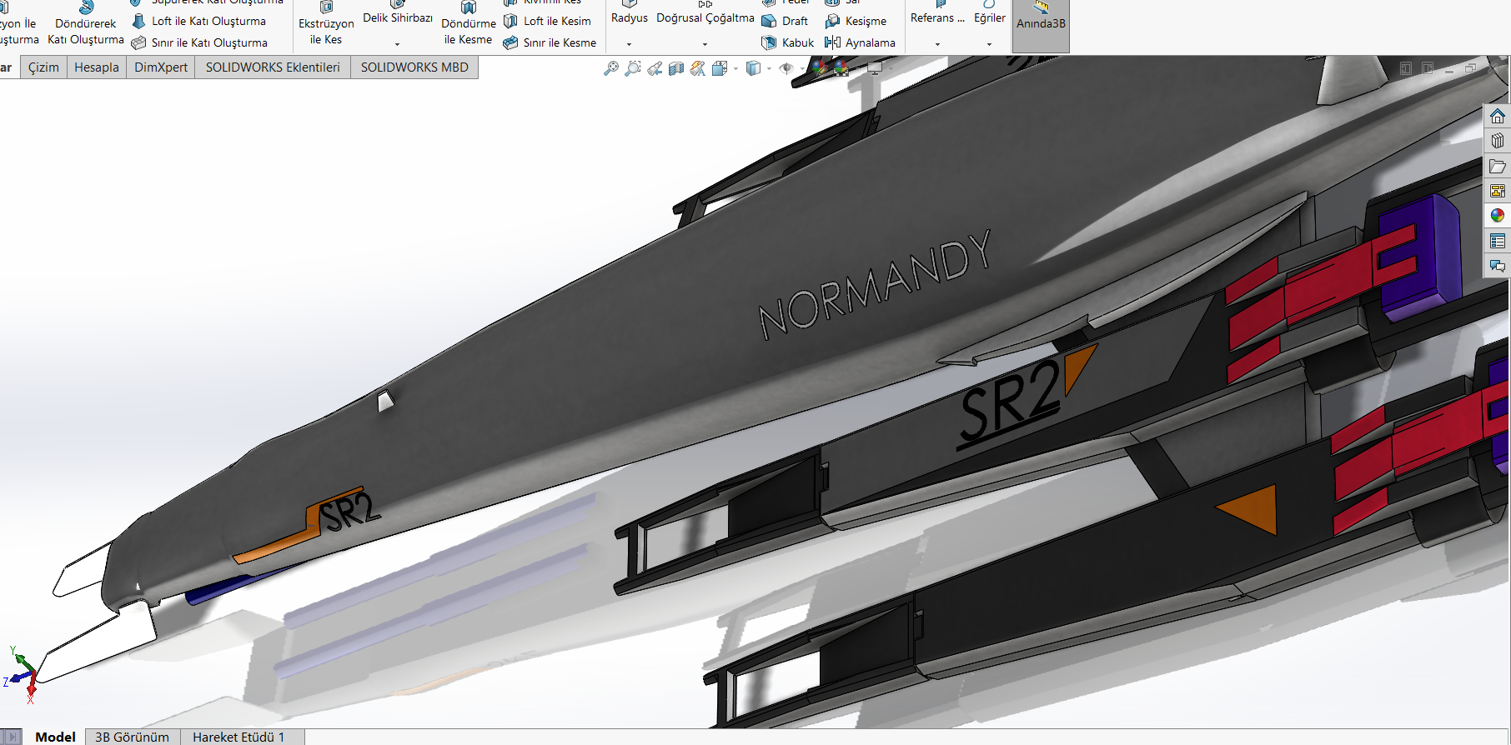Open the Design Library books pane

(x=1498, y=141)
